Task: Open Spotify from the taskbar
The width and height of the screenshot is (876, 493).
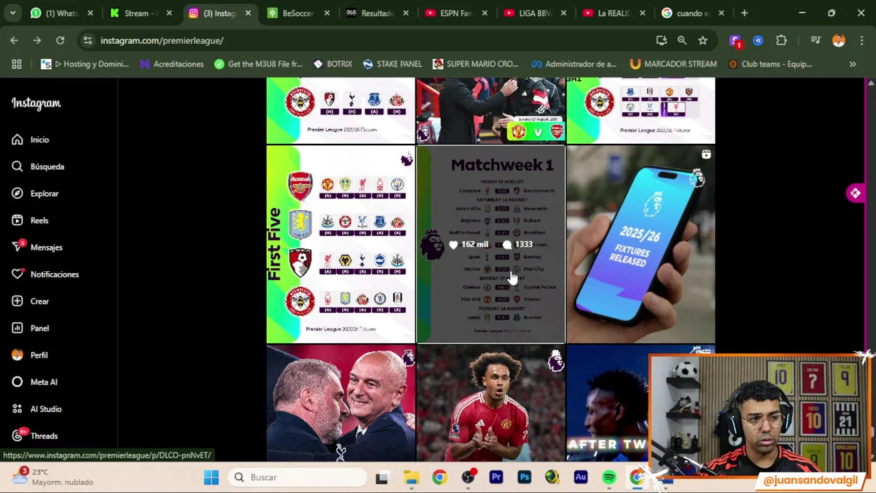Action: point(608,477)
